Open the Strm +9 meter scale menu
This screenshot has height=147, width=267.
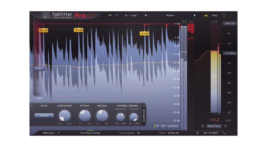(230, 23)
